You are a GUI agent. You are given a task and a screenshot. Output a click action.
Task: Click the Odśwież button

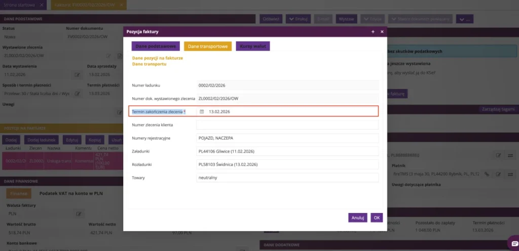(271, 19)
